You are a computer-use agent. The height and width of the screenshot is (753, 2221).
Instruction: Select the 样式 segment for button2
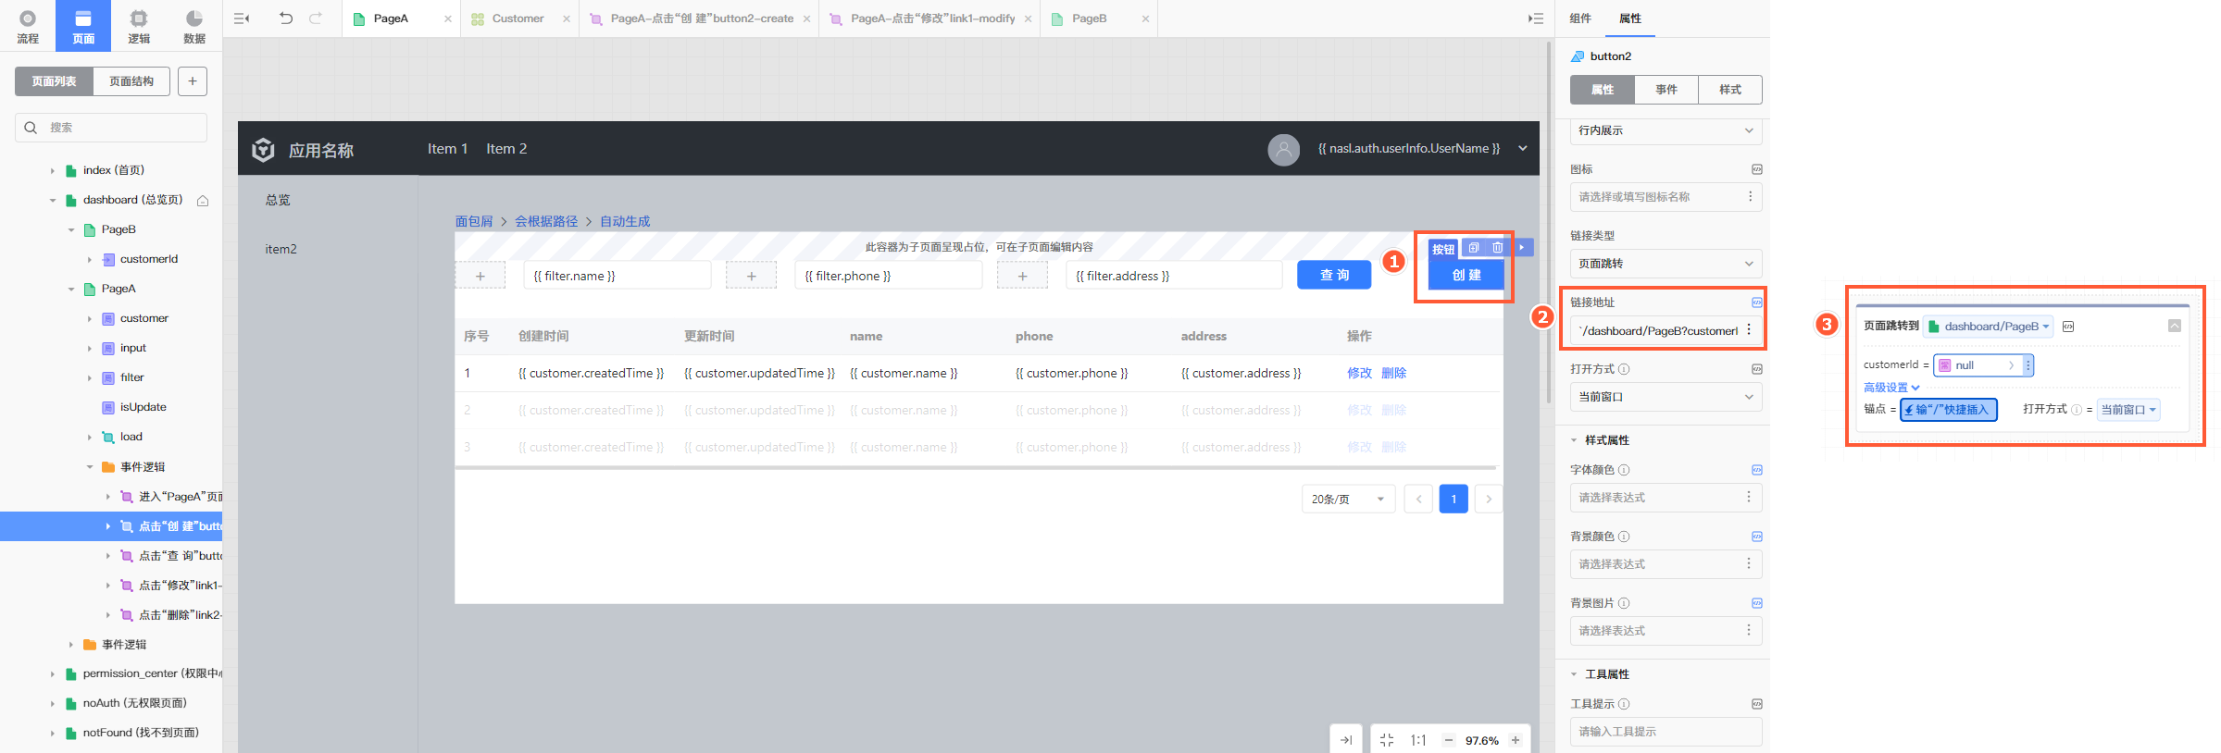click(1730, 90)
